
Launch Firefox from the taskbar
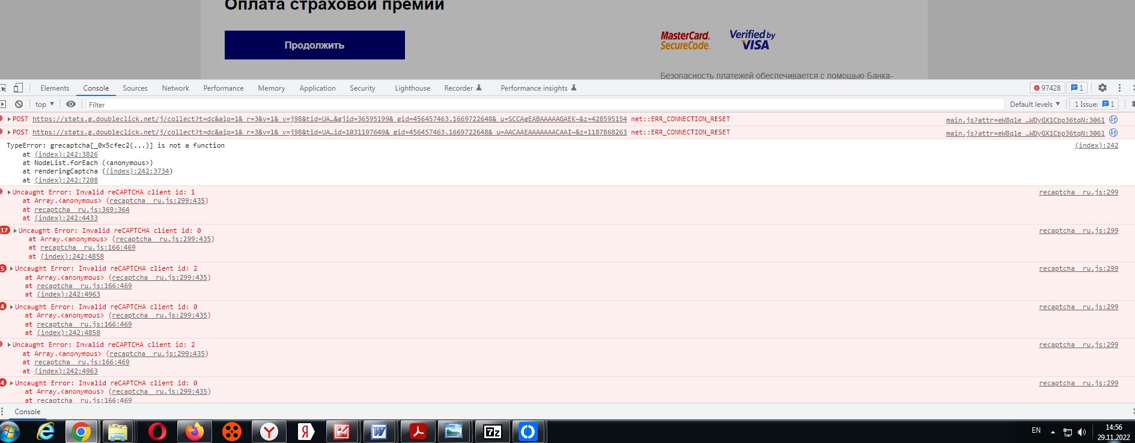point(194,432)
